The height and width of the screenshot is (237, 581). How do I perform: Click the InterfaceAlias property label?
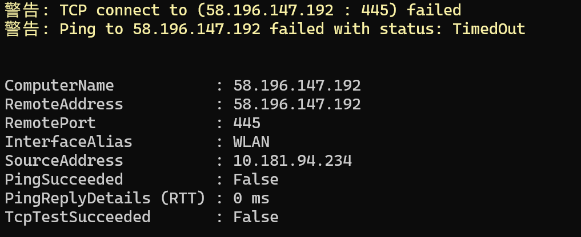pyautogui.click(x=69, y=142)
